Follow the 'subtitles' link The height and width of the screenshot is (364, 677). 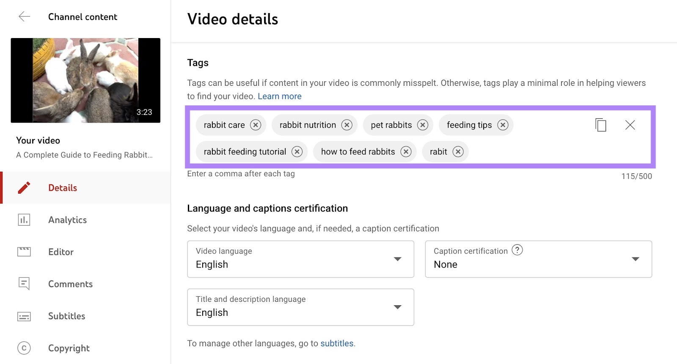tap(336, 343)
